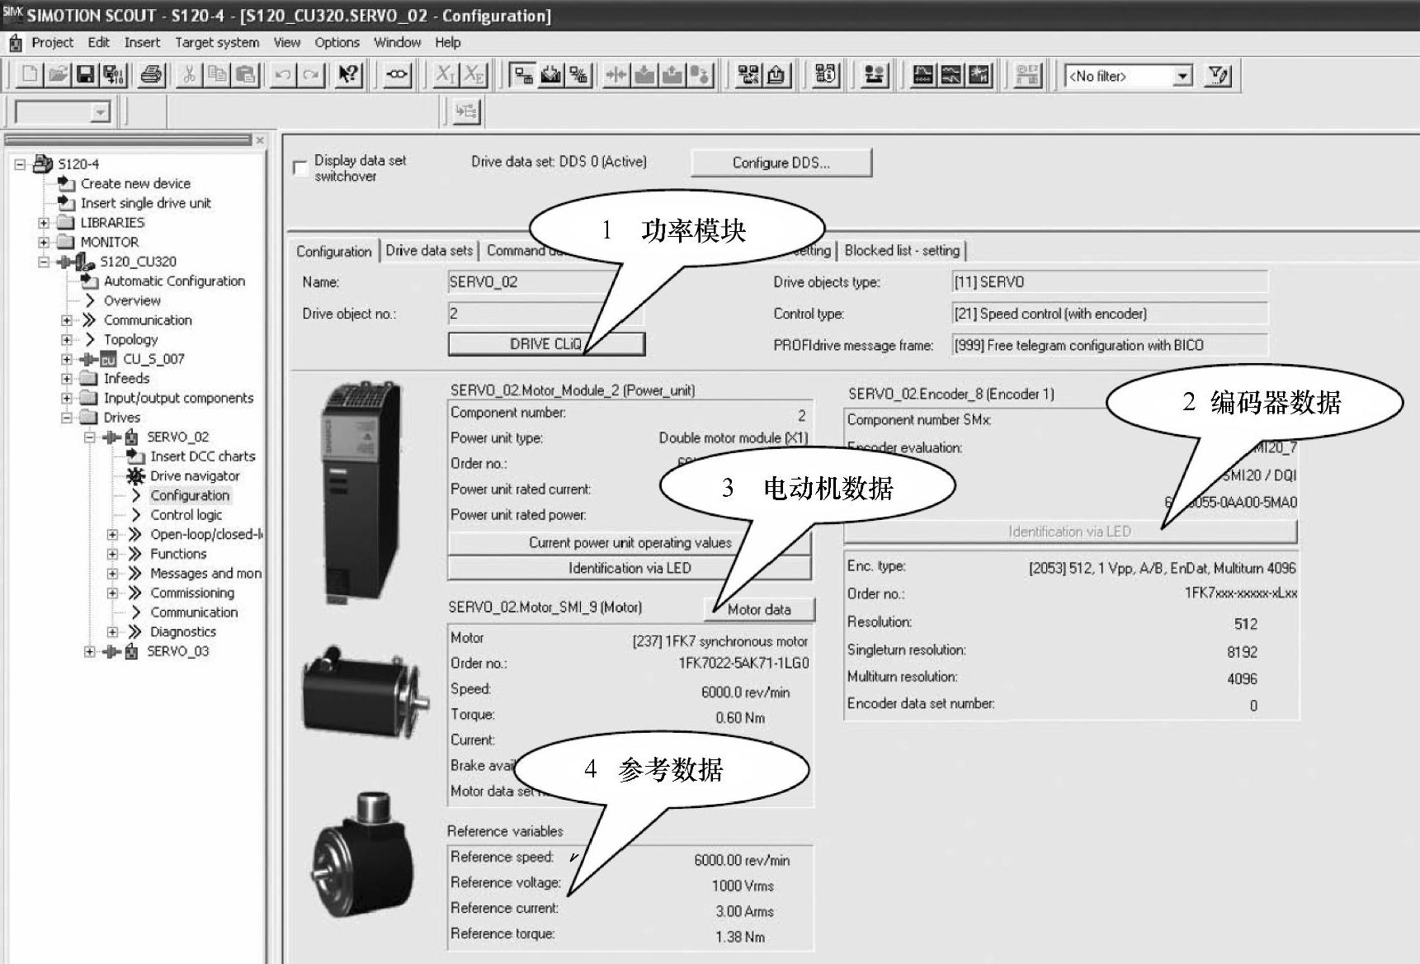Open the Edit menu
The width and height of the screenshot is (1420, 964).
(98, 42)
